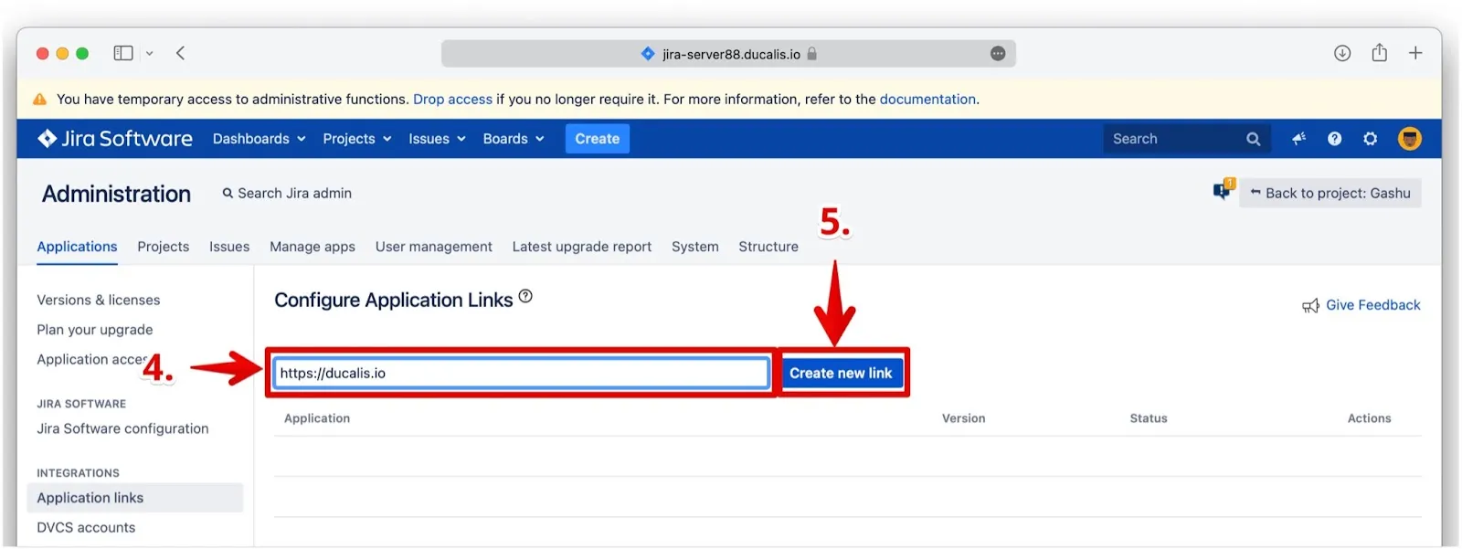The image size is (1462, 549).
Task: Click the Safari downloads icon
Action: coord(1341,53)
